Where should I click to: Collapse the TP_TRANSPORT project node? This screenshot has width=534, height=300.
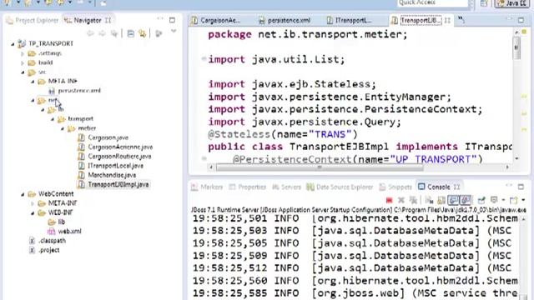[x=13, y=44]
